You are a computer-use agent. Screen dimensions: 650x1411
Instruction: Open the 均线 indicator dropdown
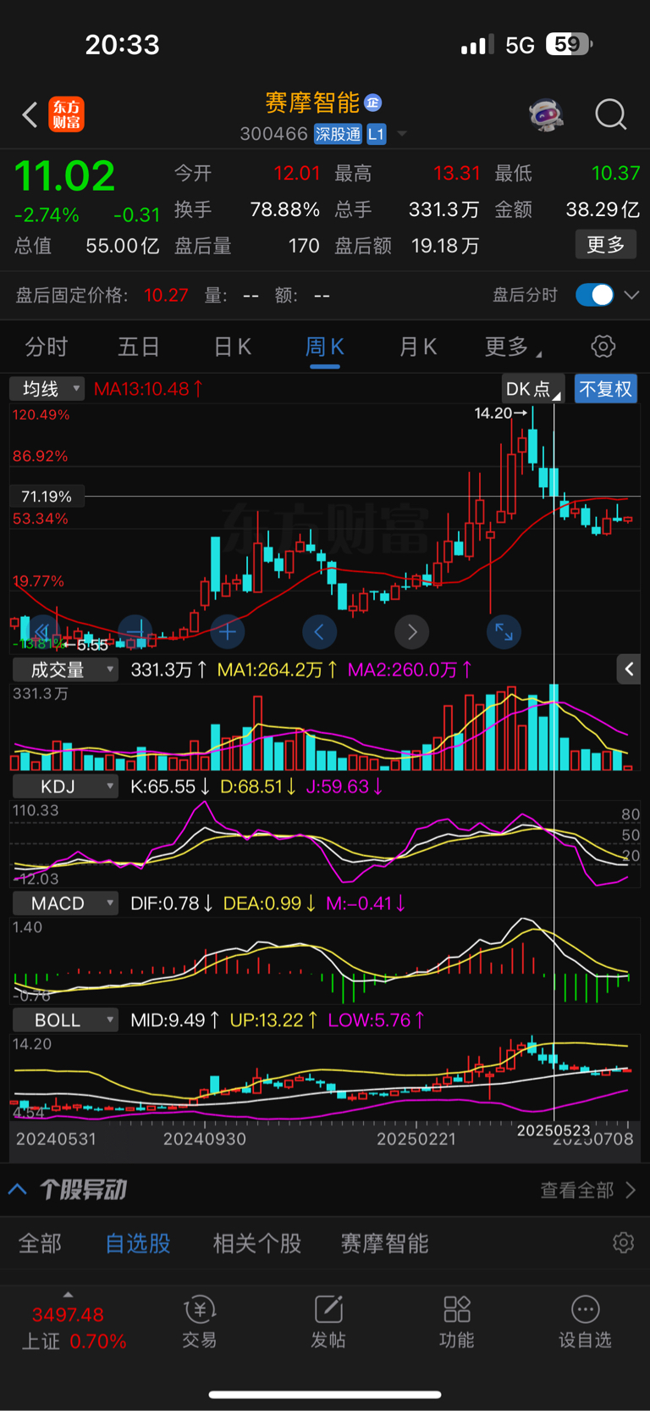pyautogui.click(x=47, y=389)
